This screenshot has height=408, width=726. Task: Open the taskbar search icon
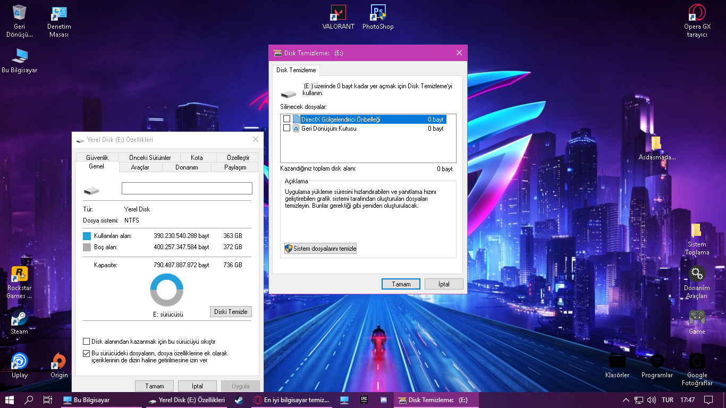29,400
